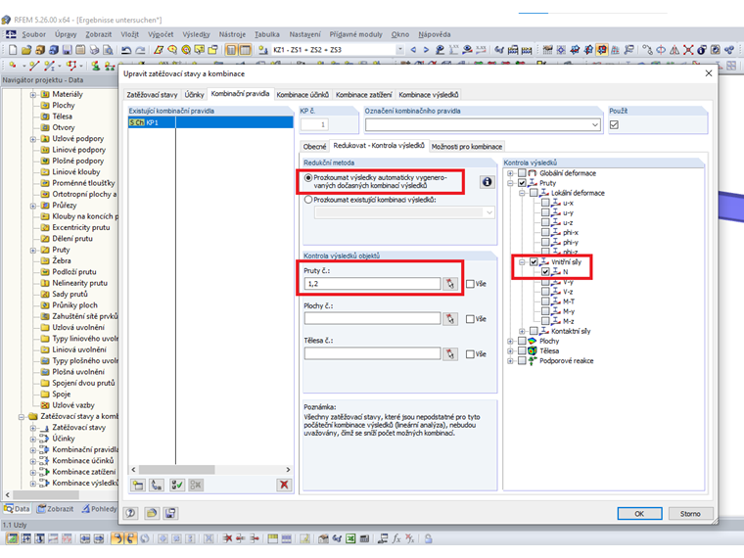Click check-all icon below rules list

pos(177,485)
